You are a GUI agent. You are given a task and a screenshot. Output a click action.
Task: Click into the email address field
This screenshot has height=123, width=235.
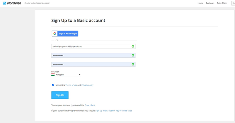[93, 46]
